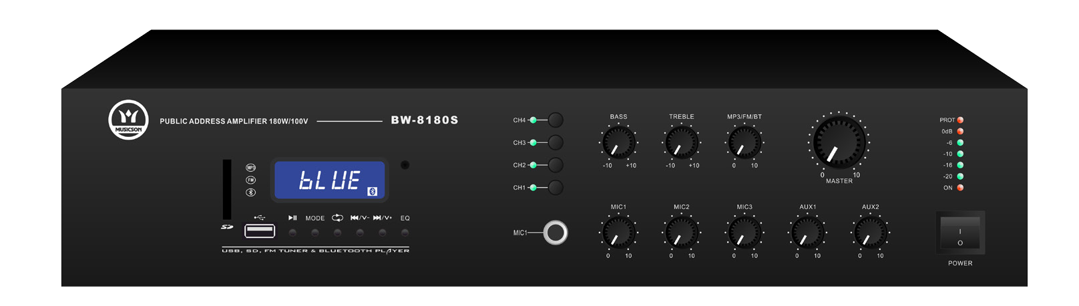Click the blue LCD display
The width and height of the screenshot is (1079, 306).
pos(329,180)
